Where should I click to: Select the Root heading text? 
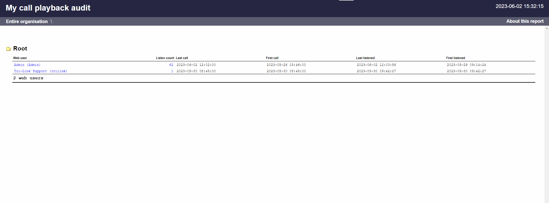coord(20,49)
